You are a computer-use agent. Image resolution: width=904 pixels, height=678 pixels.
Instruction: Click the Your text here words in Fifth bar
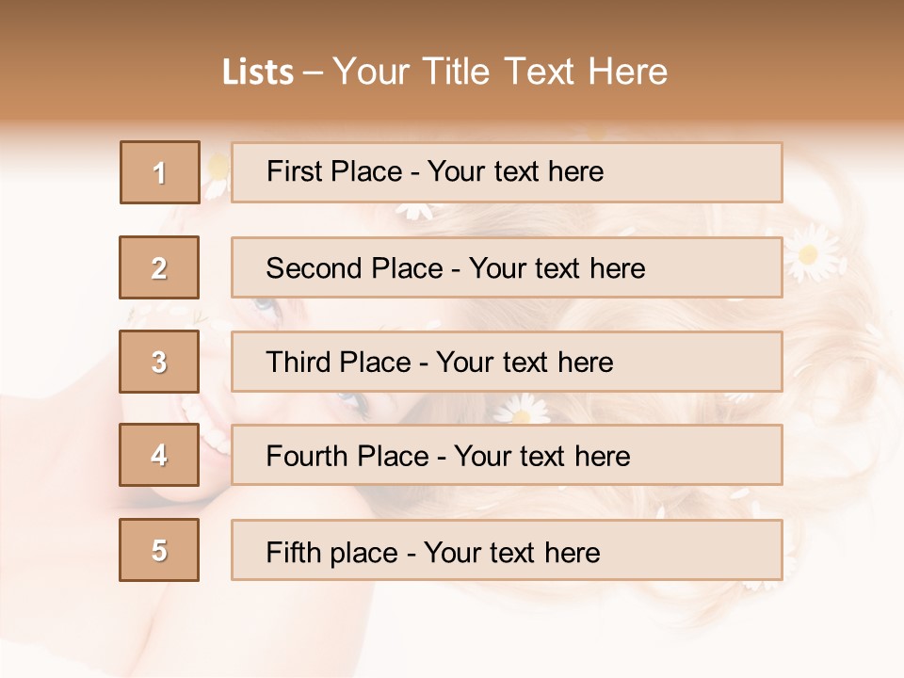click(512, 553)
